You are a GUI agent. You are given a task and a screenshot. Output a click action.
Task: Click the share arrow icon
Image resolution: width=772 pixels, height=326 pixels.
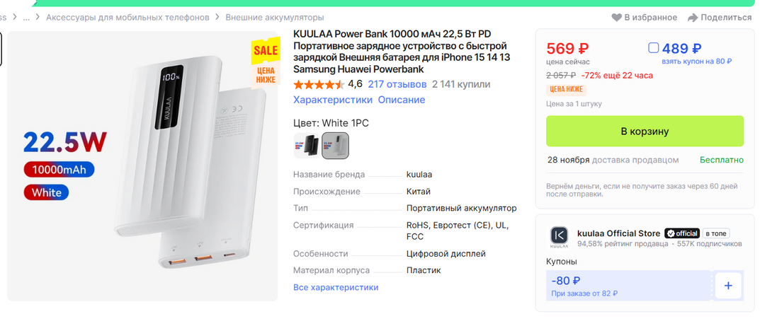tap(694, 17)
